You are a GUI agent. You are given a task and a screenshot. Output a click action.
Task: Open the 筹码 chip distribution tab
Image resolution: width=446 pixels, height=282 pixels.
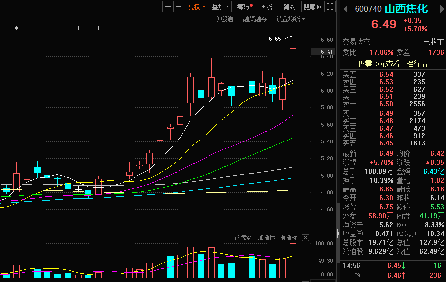[244, 7]
